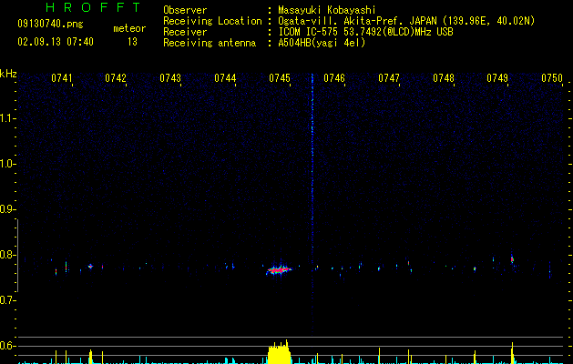This screenshot has height=364, width=573.
Task: Click the 0750 time marker
Action: [x=552, y=78]
